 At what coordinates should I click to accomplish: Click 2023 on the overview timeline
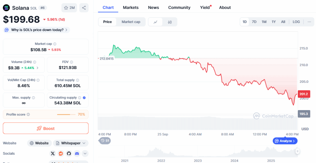198,161
